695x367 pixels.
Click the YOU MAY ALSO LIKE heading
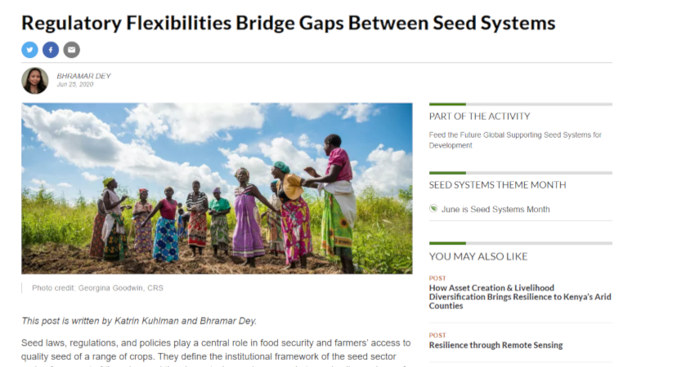[478, 256]
